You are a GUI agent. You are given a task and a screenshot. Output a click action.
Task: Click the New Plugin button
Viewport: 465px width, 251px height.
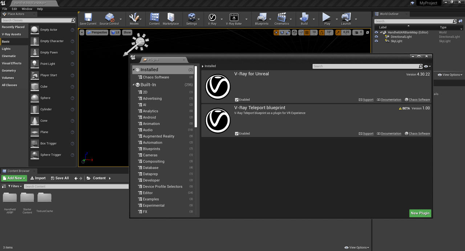click(x=420, y=213)
